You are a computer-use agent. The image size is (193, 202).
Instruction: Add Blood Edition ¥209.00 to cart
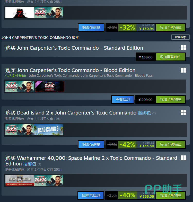(x=170, y=99)
